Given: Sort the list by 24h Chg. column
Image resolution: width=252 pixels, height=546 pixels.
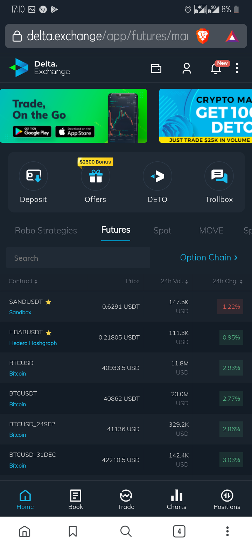Looking at the screenshot, I should [x=227, y=281].
